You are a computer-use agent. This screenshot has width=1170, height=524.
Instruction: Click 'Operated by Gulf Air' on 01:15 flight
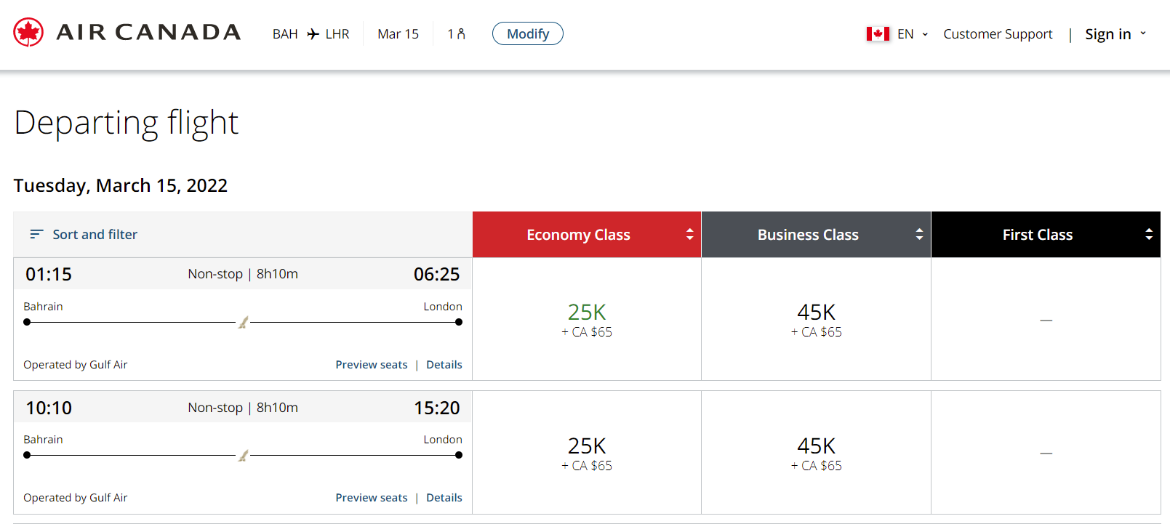(76, 365)
